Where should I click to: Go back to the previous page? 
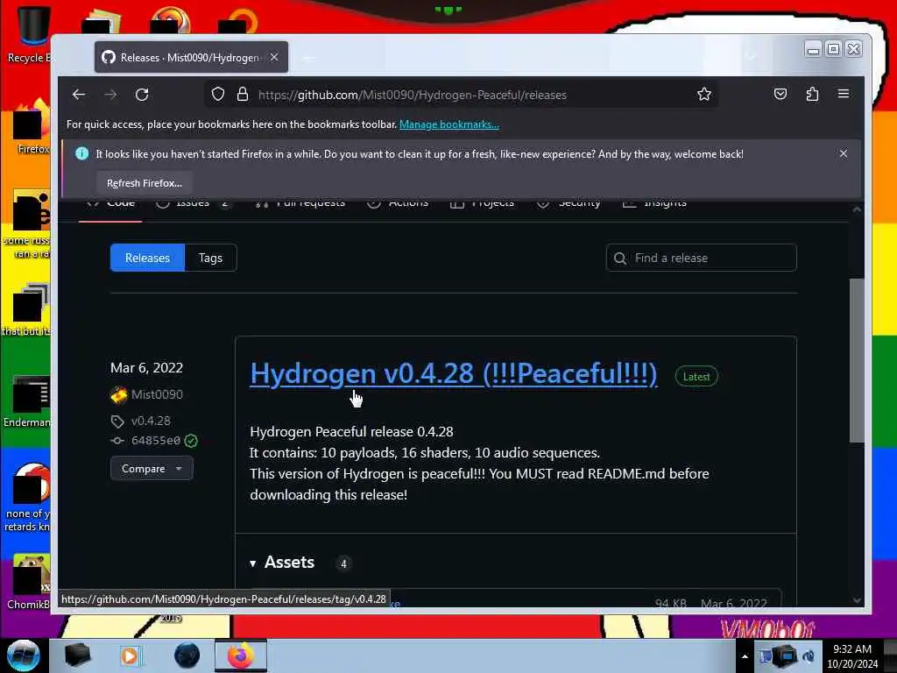(79, 95)
